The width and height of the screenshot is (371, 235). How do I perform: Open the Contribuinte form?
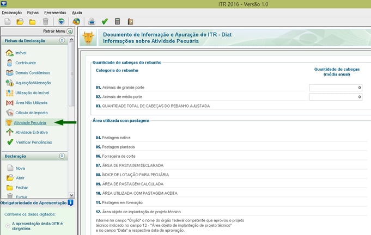pyautogui.click(x=26, y=63)
